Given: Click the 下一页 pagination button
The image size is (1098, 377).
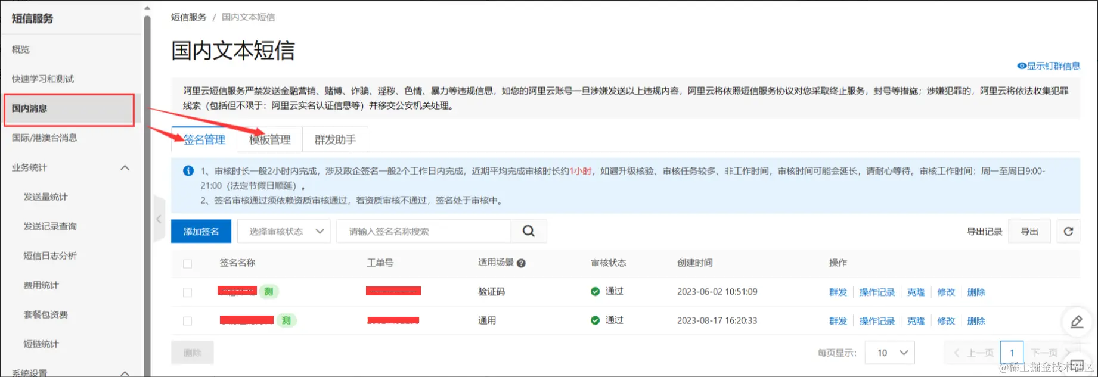Looking at the screenshot, I should point(1051,353).
